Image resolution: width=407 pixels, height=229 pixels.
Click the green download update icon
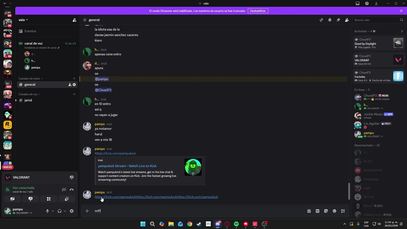(x=376, y=3)
